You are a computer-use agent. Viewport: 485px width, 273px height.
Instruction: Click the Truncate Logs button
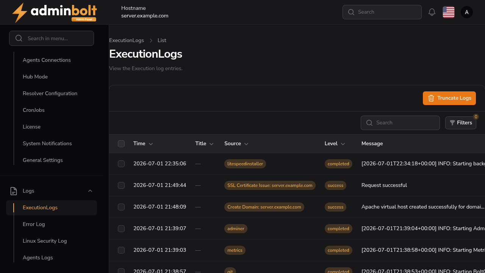[x=449, y=98]
